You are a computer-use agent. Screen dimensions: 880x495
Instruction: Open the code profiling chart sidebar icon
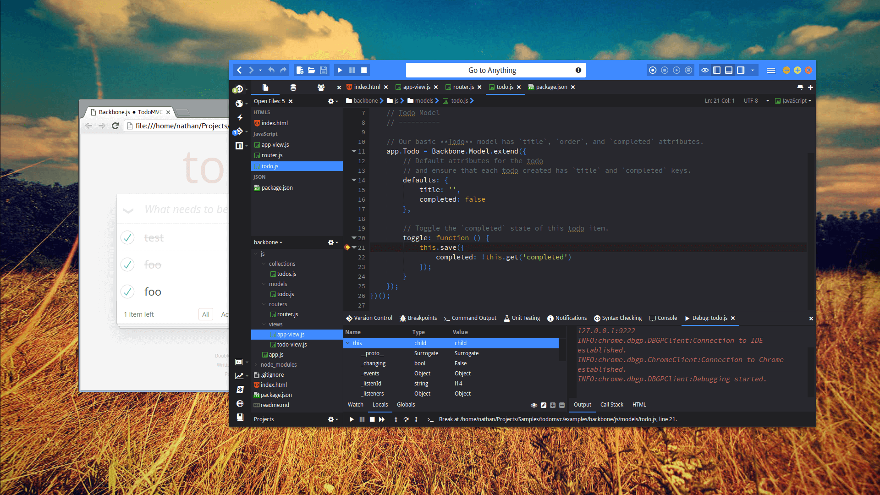(239, 376)
